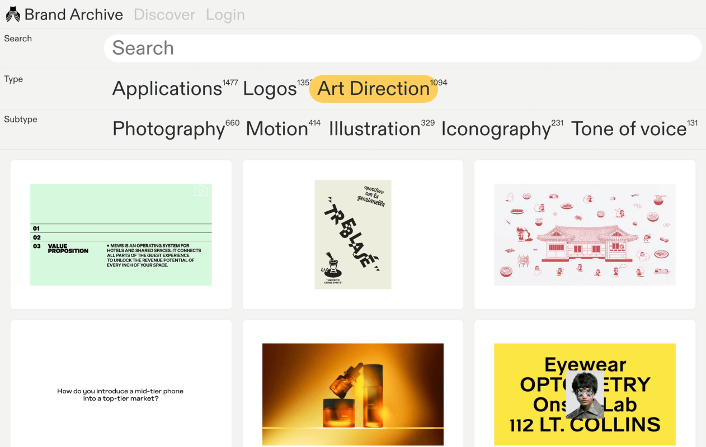Open the red Korean house illustration card
This screenshot has height=447, width=706.
coord(585,235)
